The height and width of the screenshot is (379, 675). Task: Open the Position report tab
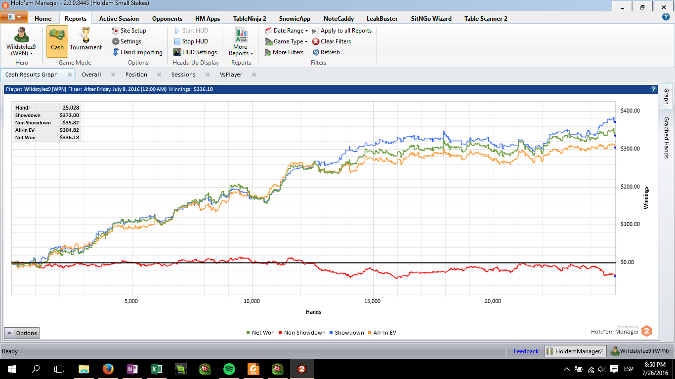click(136, 75)
